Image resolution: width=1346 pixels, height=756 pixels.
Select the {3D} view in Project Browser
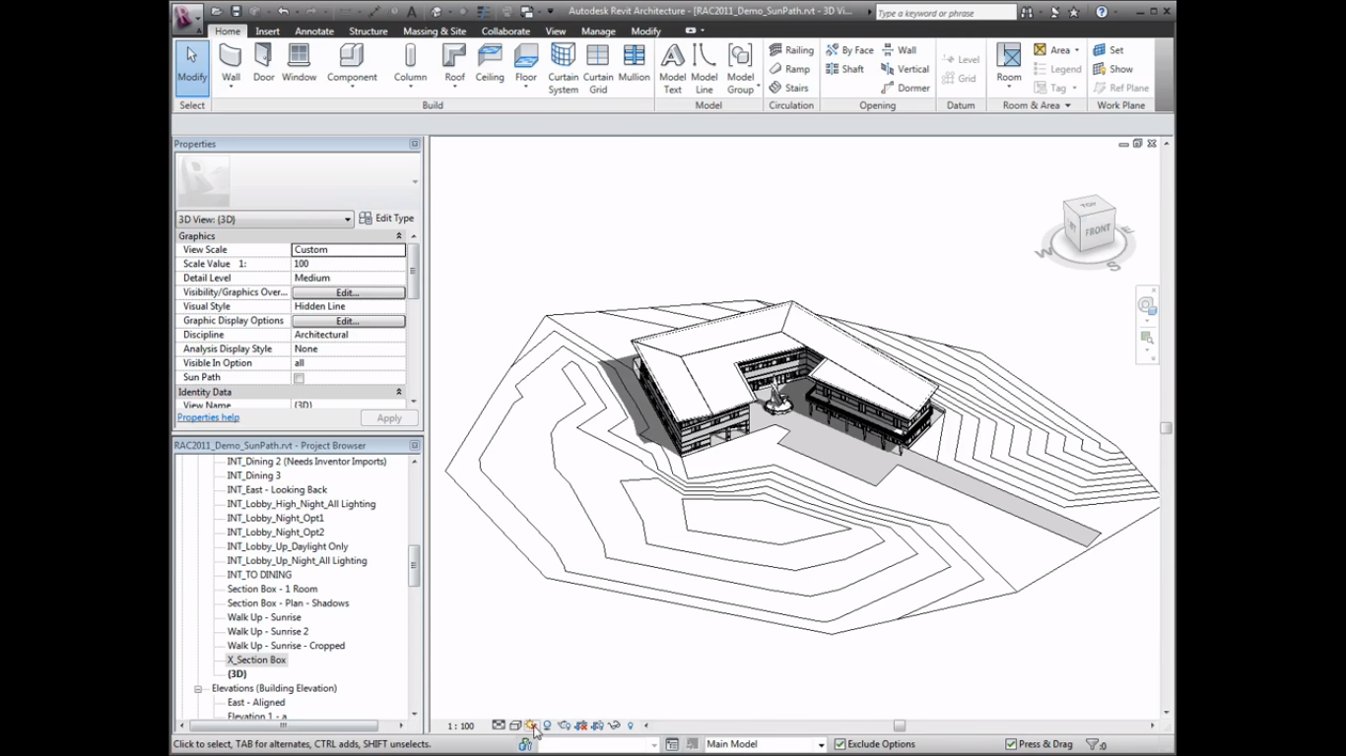click(236, 674)
